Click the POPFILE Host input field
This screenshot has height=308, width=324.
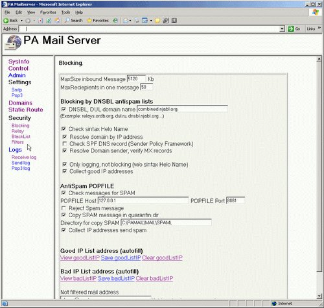point(143,200)
